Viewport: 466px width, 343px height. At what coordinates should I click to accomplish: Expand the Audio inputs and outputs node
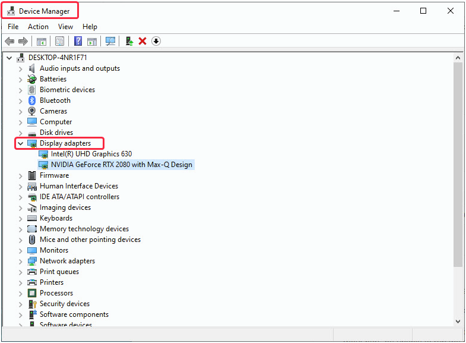tap(20, 68)
